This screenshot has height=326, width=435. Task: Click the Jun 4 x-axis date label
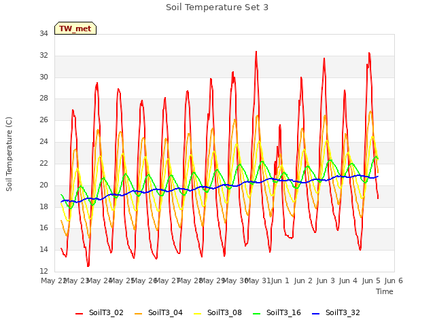tap(348, 280)
